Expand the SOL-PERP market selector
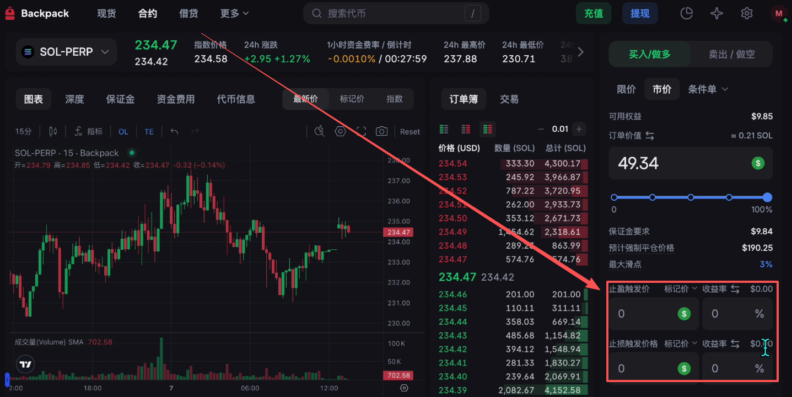The width and height of the screenshot is (792, 397). point(66,52)
